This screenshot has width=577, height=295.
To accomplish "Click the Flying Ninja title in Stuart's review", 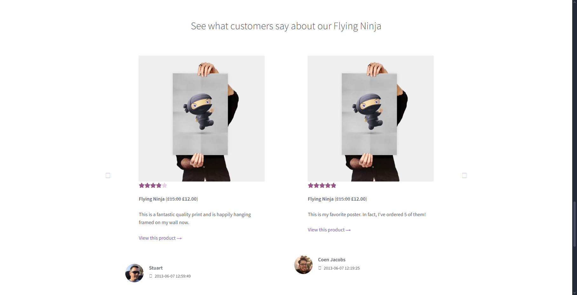I will pos(151,199).
